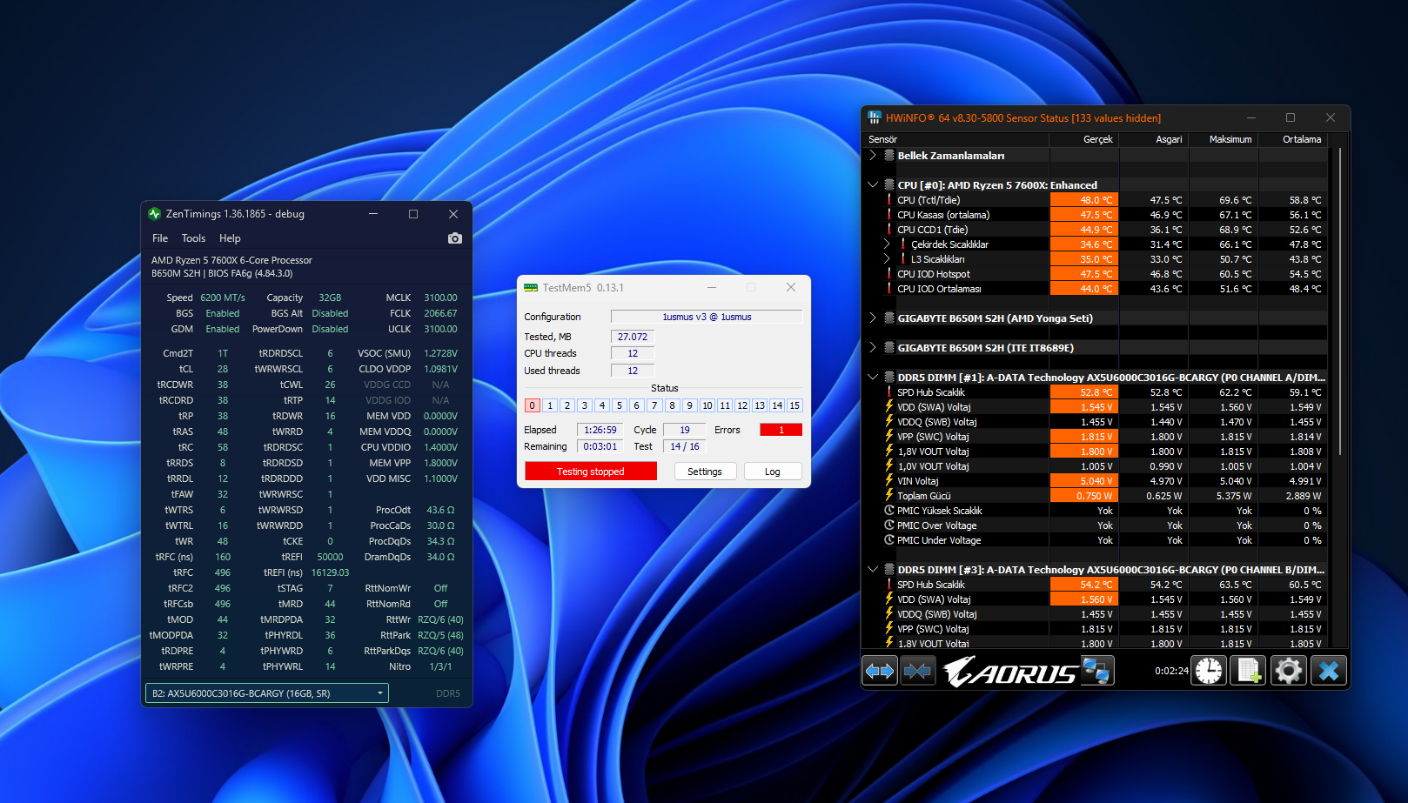Open the ZenTimings DIMM slot dropdown
The image size is (1408, 803).
click(267, 693)
